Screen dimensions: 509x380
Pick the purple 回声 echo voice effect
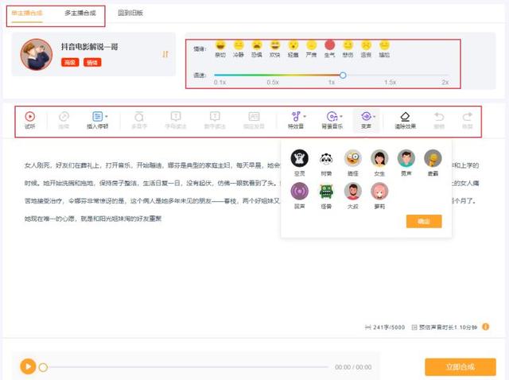coord(299,191)
